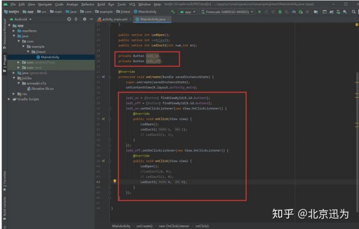This screenshot has width=359, height=229.
Task: Click the Apply Changes icon beside Run
Action: tap(266, 11)
